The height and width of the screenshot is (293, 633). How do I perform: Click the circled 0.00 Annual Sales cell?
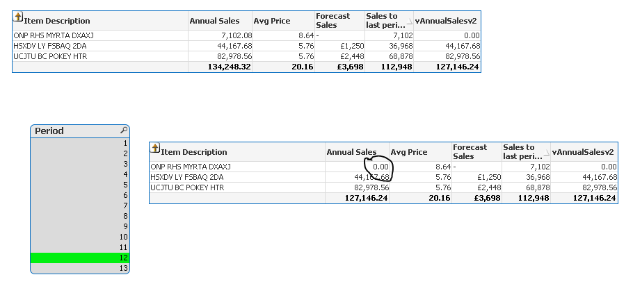click(x=378, y=167)
